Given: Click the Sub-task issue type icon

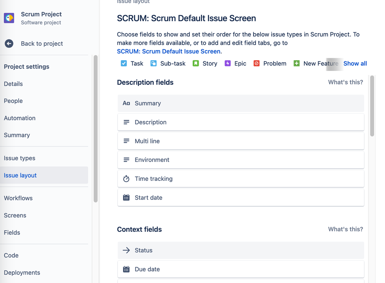Looking at the screenshot, I should (x=154, y=63).
